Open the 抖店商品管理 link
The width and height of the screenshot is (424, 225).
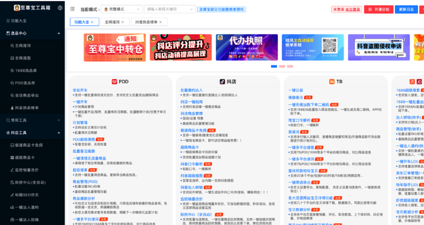tap(191, 114)
